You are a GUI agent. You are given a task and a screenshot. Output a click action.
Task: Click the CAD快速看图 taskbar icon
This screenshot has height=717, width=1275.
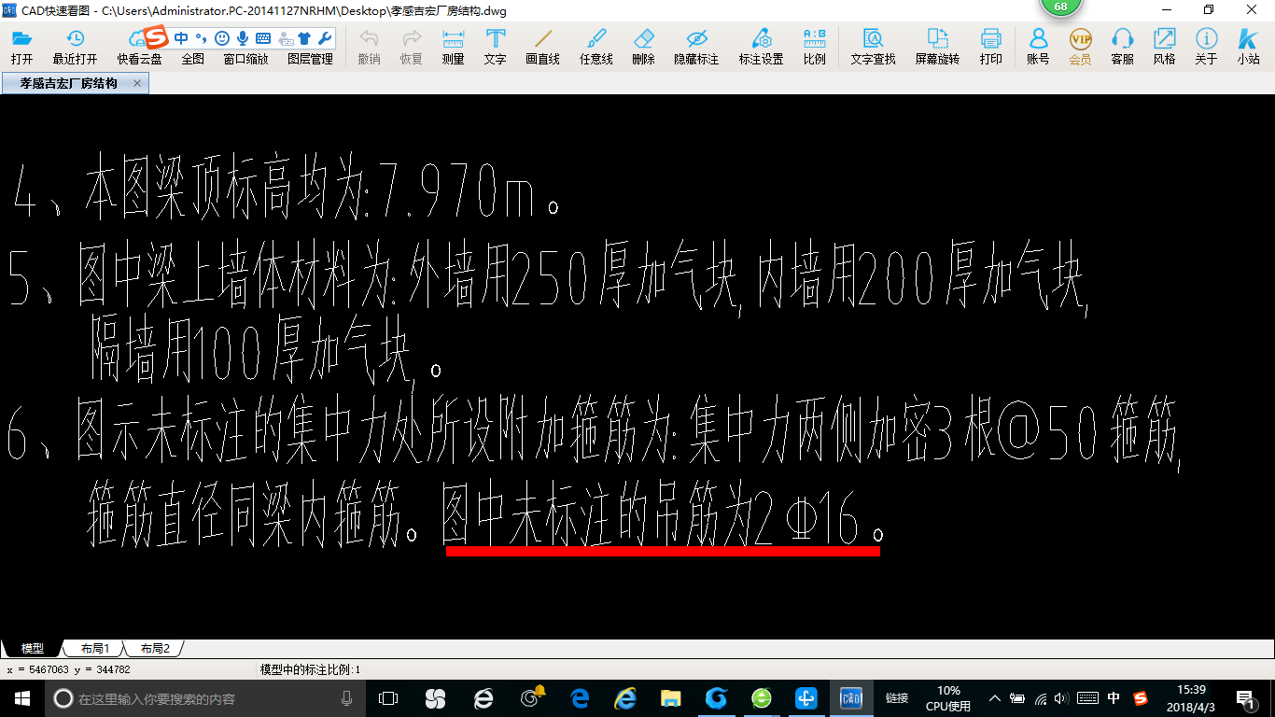pyautogui.click(x=851, y=698)
